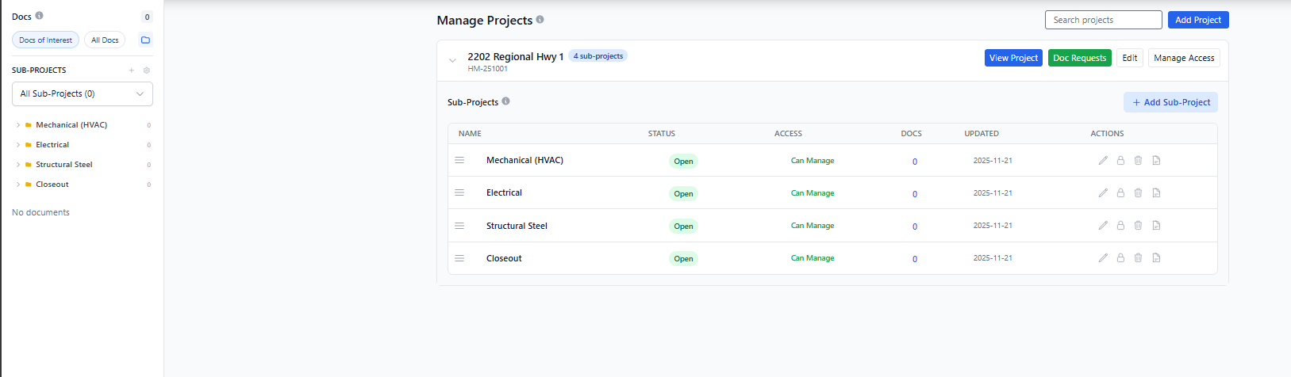Click the trash icon in Structural Steel row
The image size is (1291, 377).
pos(1138,225)
